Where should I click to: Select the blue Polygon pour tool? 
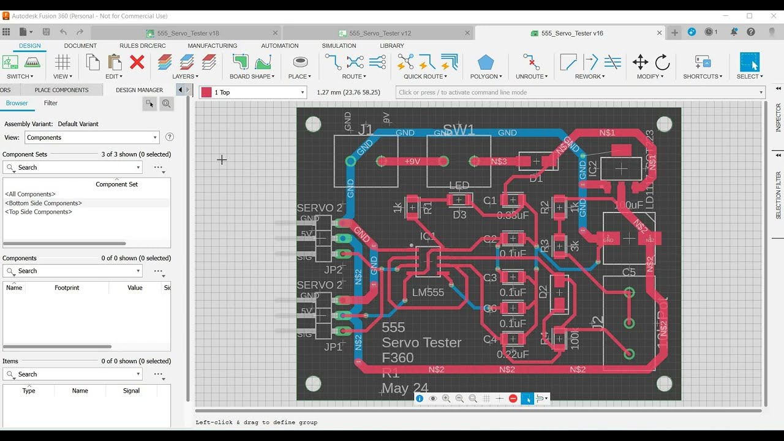pyautogui.click(x=486, y=62)
